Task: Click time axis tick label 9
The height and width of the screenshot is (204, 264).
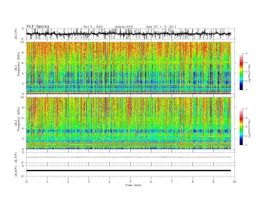Action: click(213, 182)
